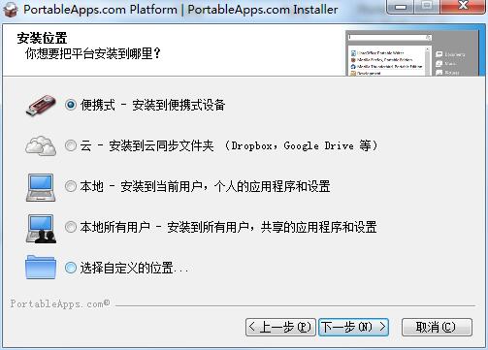Viewport: 488px width, 350px height.
Task: Click the cloud sync icon
Action: [x=41, y=146]
